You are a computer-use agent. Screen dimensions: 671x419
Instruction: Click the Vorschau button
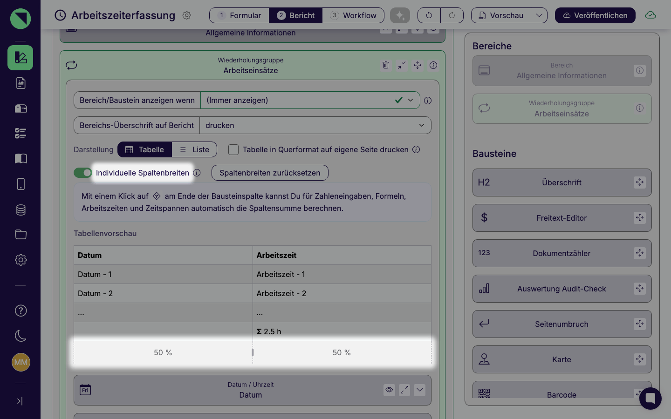click(x=501, y=15)
